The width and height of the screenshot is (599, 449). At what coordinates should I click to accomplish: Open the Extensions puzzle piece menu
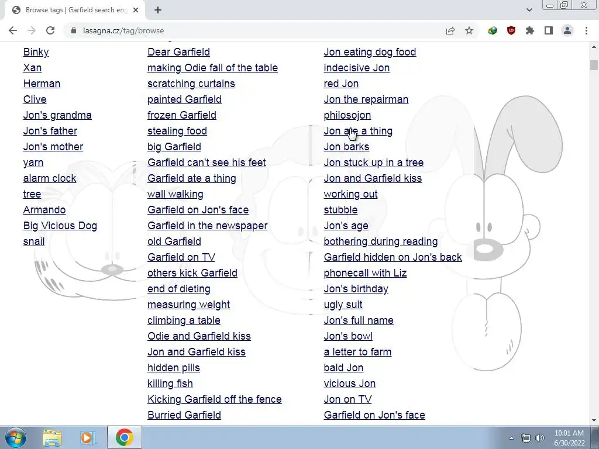(530, 30)
